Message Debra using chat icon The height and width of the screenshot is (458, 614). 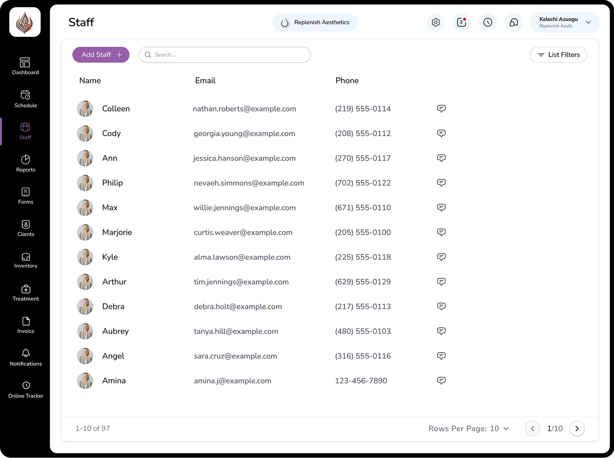441,306
